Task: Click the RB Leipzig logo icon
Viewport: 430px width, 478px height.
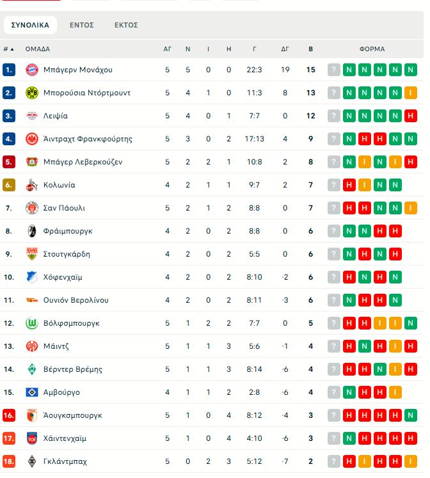Action: [x=32, y=116]
